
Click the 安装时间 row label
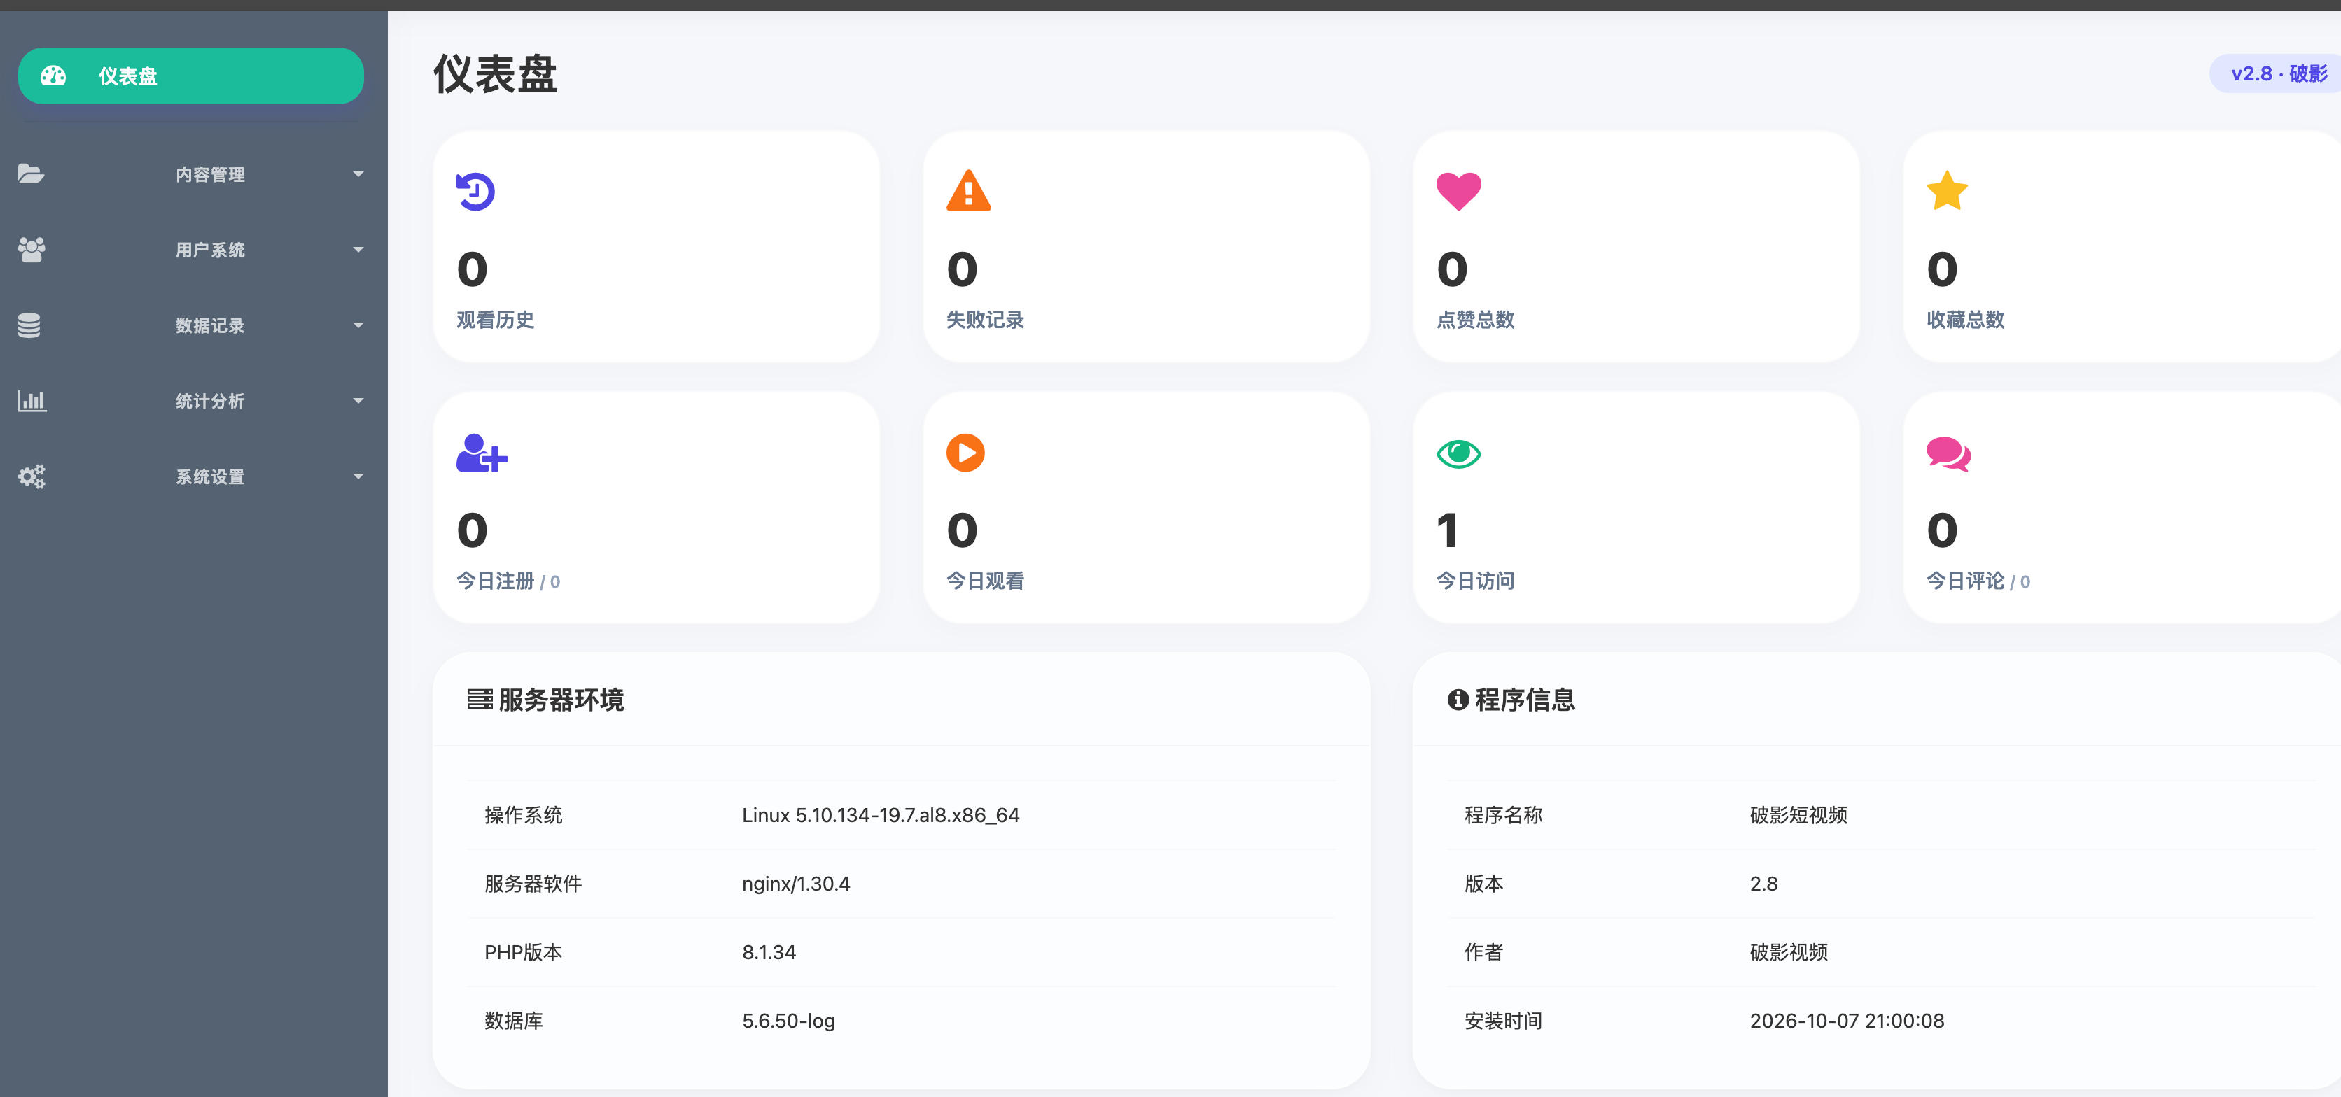(x=1503, y=1021)
